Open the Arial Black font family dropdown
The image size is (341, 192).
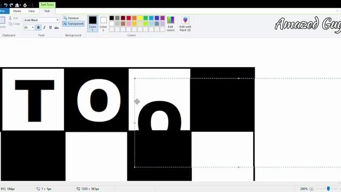click(x=58, y=20)
